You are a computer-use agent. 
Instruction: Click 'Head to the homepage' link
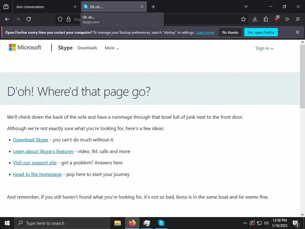37,174
